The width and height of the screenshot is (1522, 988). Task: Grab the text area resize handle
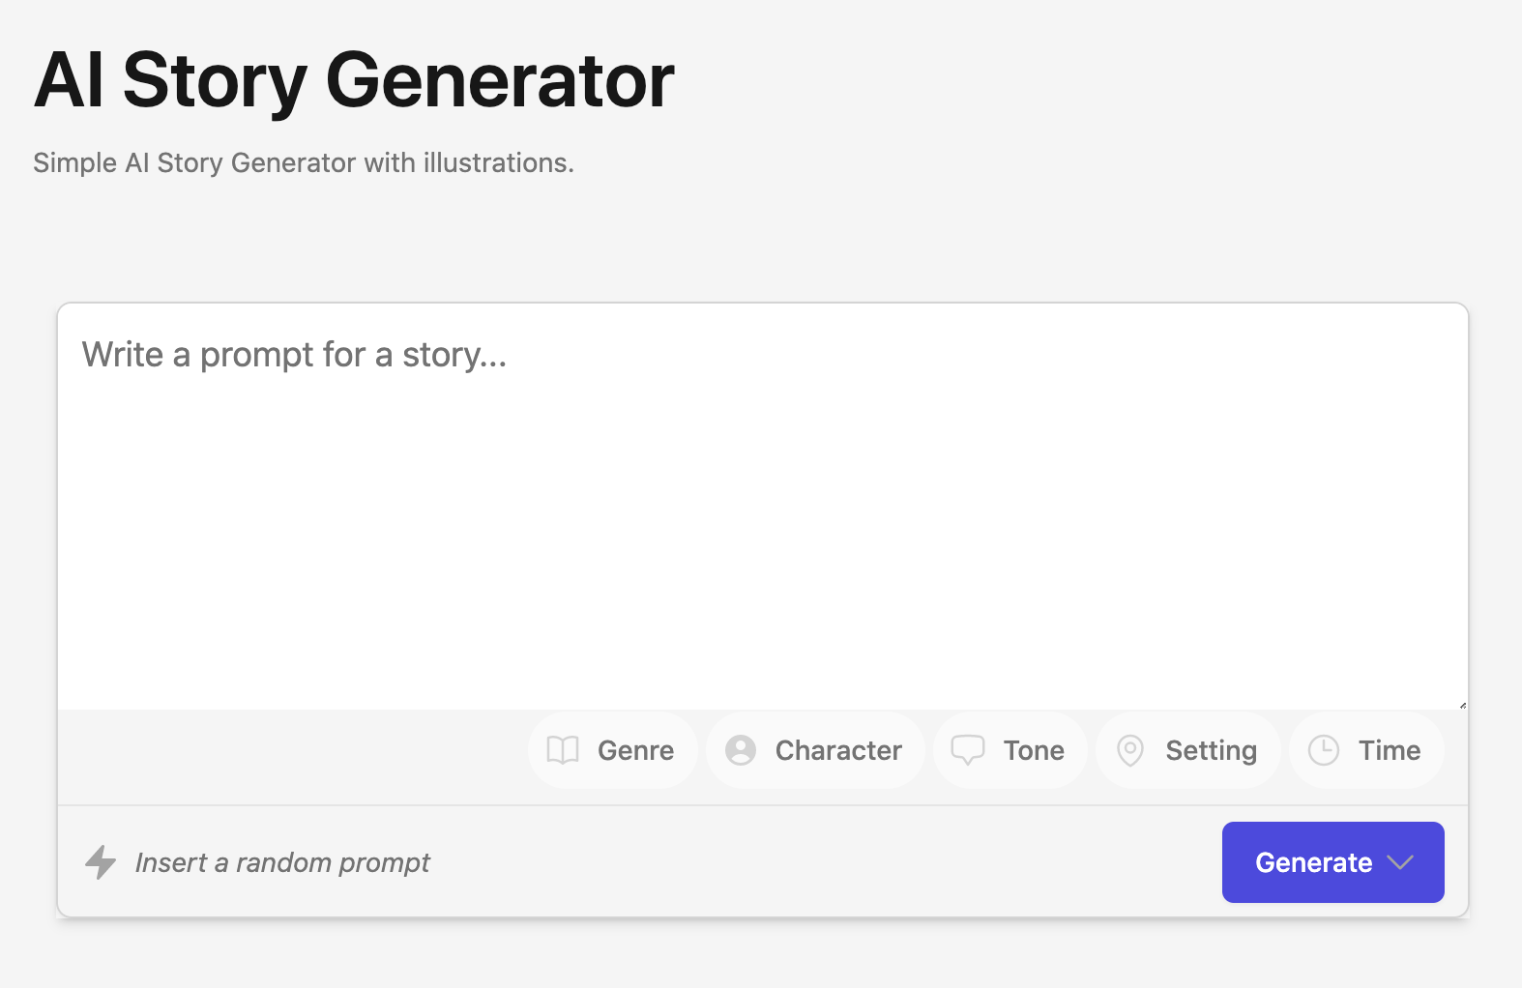click(x=1462, y=705)
